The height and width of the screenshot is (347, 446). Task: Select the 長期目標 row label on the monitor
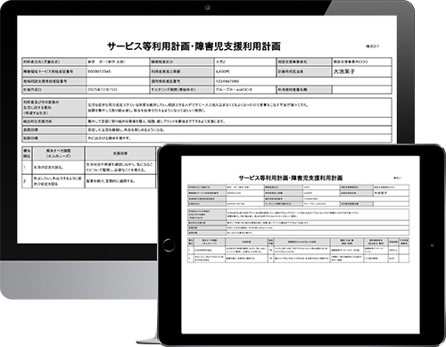point(54,130)
